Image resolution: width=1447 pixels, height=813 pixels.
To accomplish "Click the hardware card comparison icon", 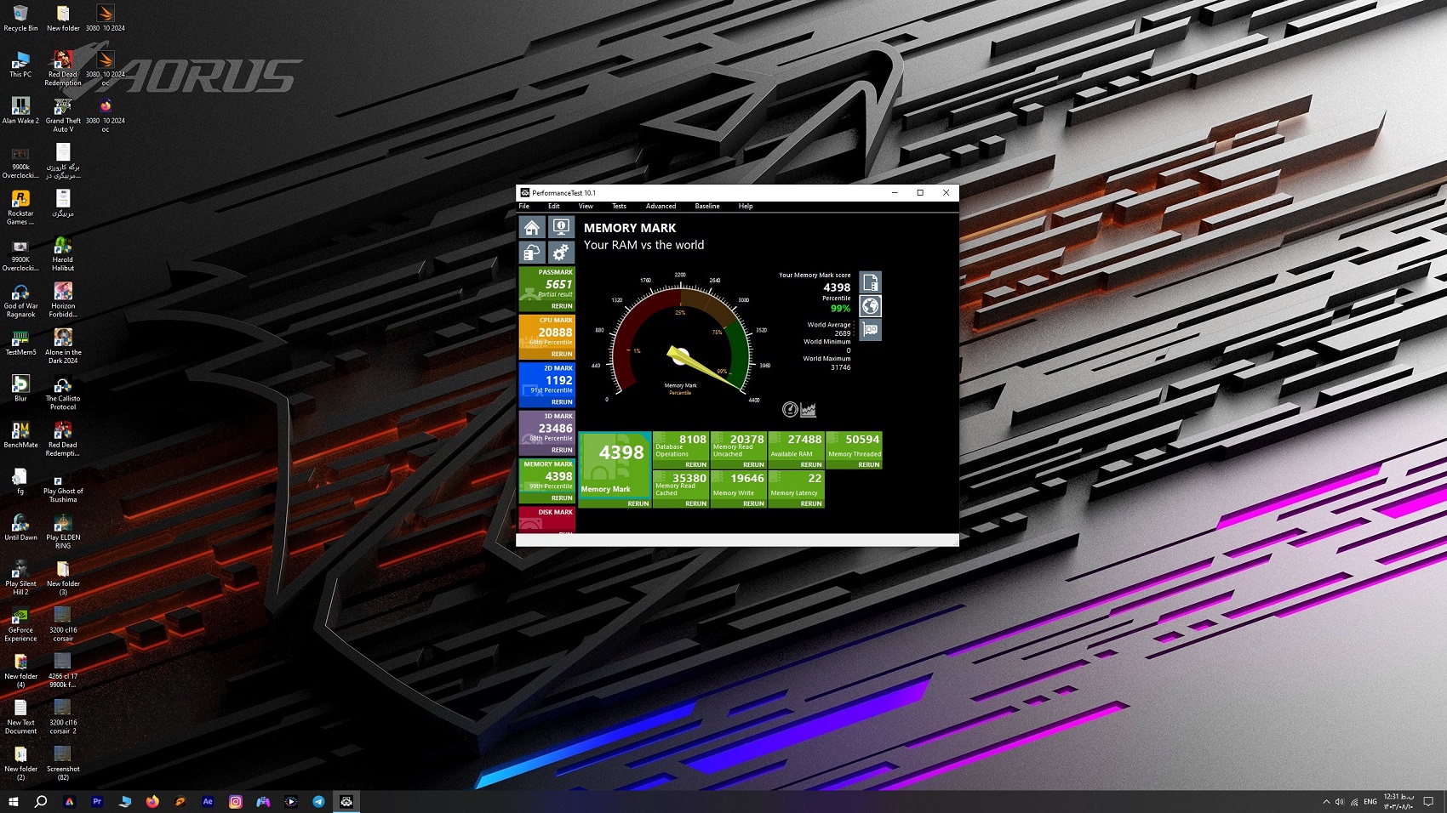I will click(x=870, y=330).
